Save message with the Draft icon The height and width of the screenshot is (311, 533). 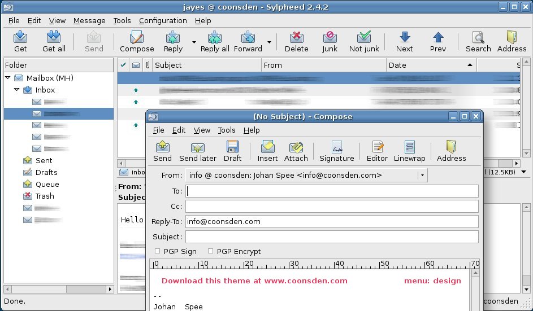point(232,147)
